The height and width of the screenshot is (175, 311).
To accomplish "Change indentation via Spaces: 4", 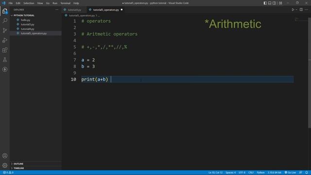I will [230, 173].
